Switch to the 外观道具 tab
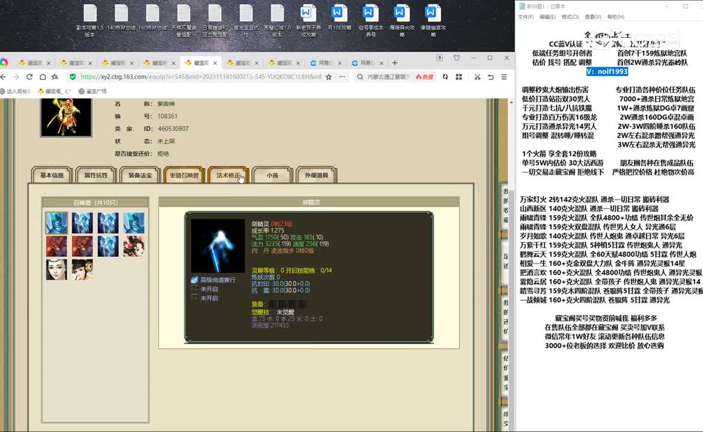Screen dimensions: 703x432 pos(317,175)
